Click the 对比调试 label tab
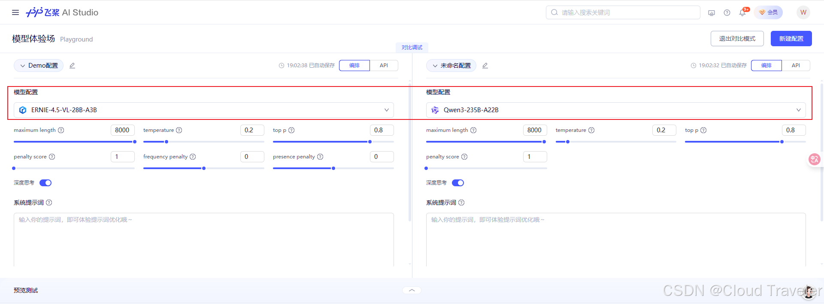The width and height of the screenshot is (824, 304). (412, 48)
